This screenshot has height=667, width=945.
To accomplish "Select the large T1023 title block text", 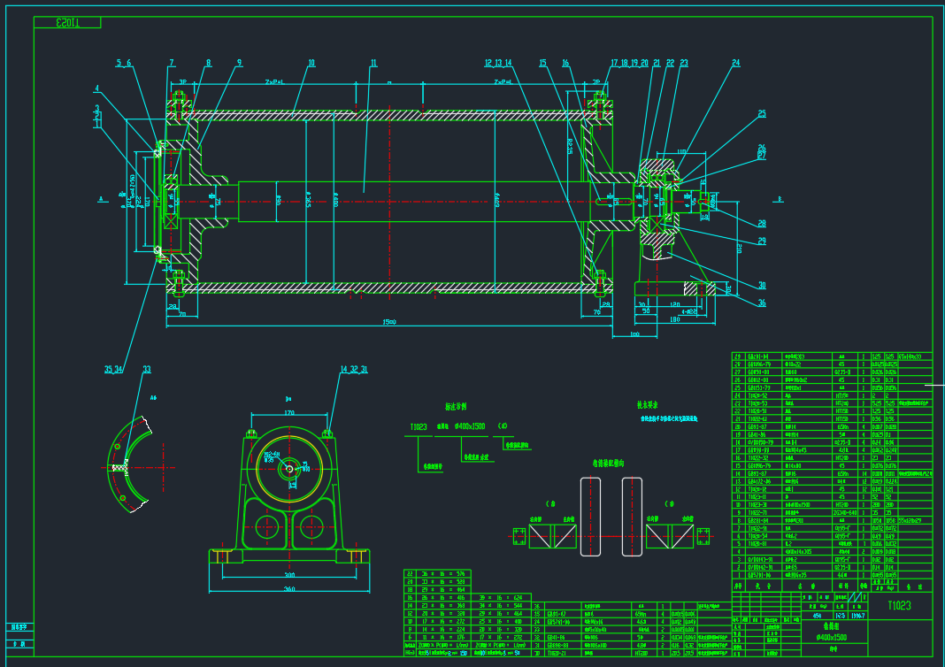I will (x=899, y=606).
